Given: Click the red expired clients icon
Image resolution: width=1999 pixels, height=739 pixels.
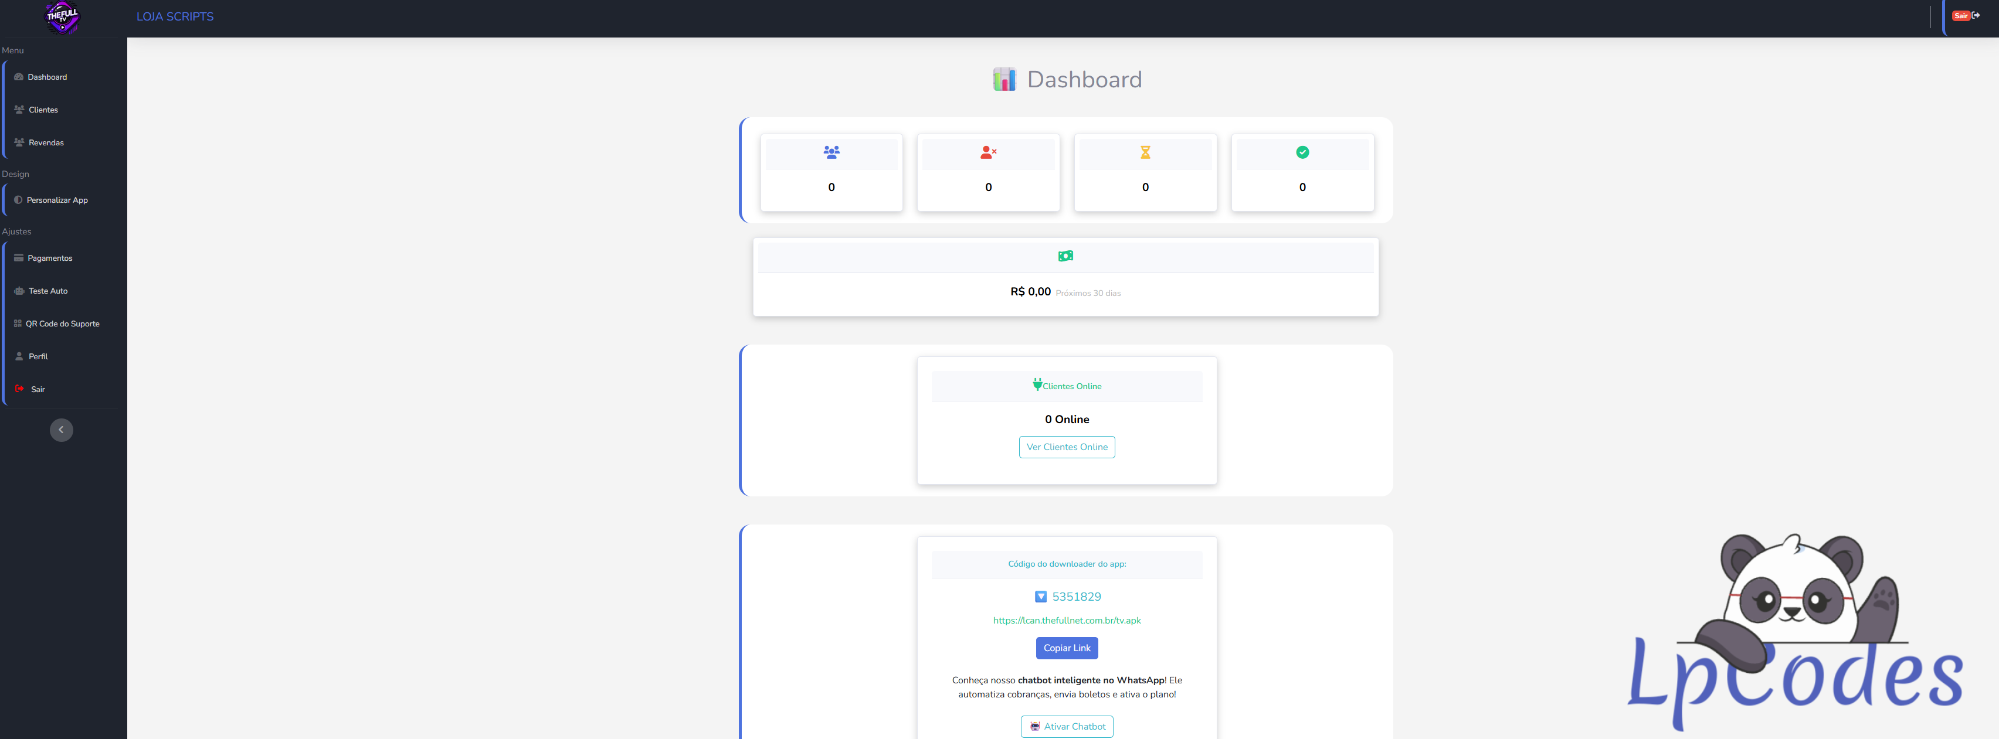Looking at the screenshot, I should 988,152.
